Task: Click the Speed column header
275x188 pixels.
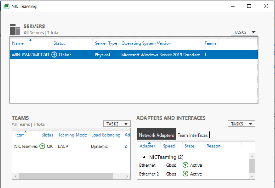Action: tap(169, 146)
